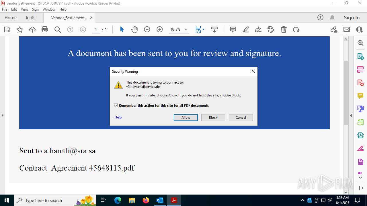Open yellow Comment tool in sidebar
367x206 pixels.
click(x=360, y=96)
